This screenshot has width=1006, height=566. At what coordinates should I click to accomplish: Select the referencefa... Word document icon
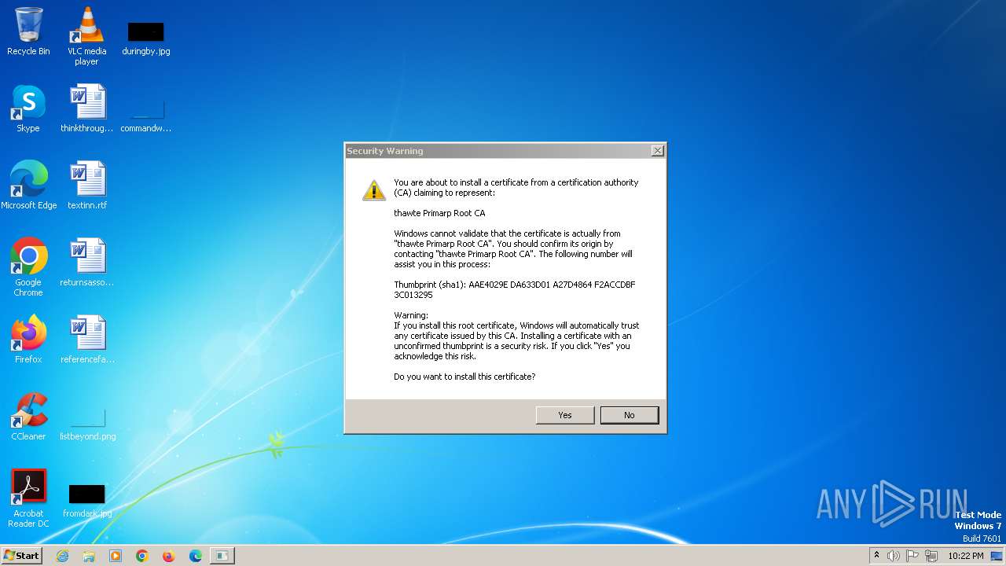[86, 339]
